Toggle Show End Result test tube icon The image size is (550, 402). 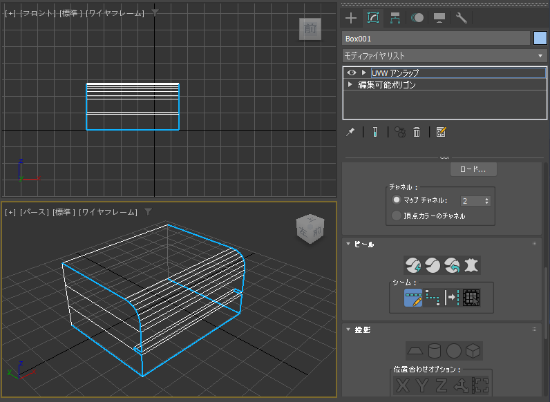375,132
